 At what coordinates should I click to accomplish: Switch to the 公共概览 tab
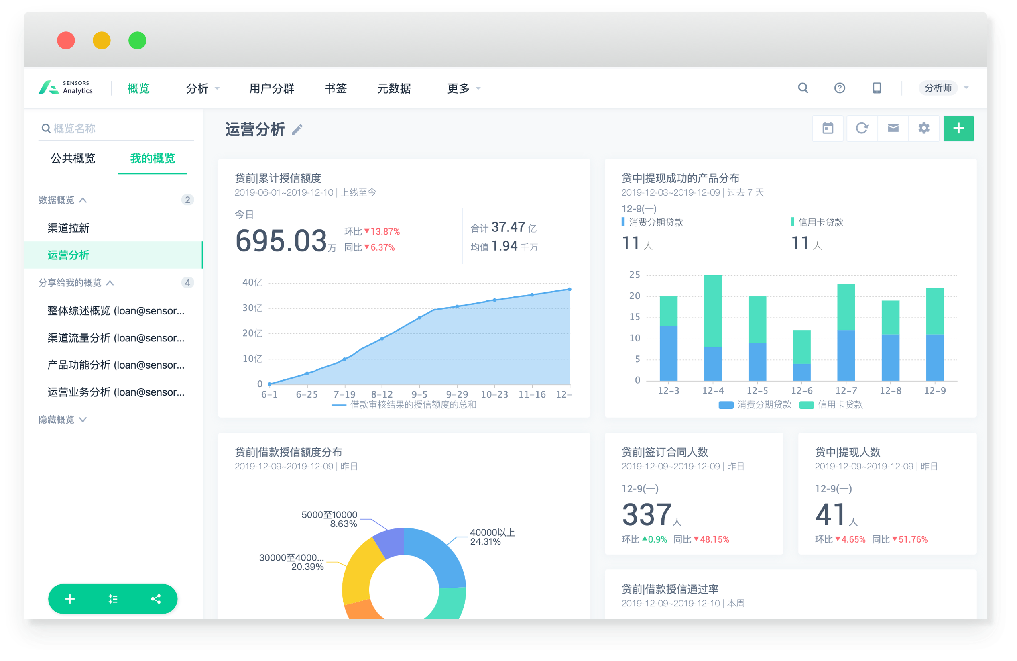(73, 159)
